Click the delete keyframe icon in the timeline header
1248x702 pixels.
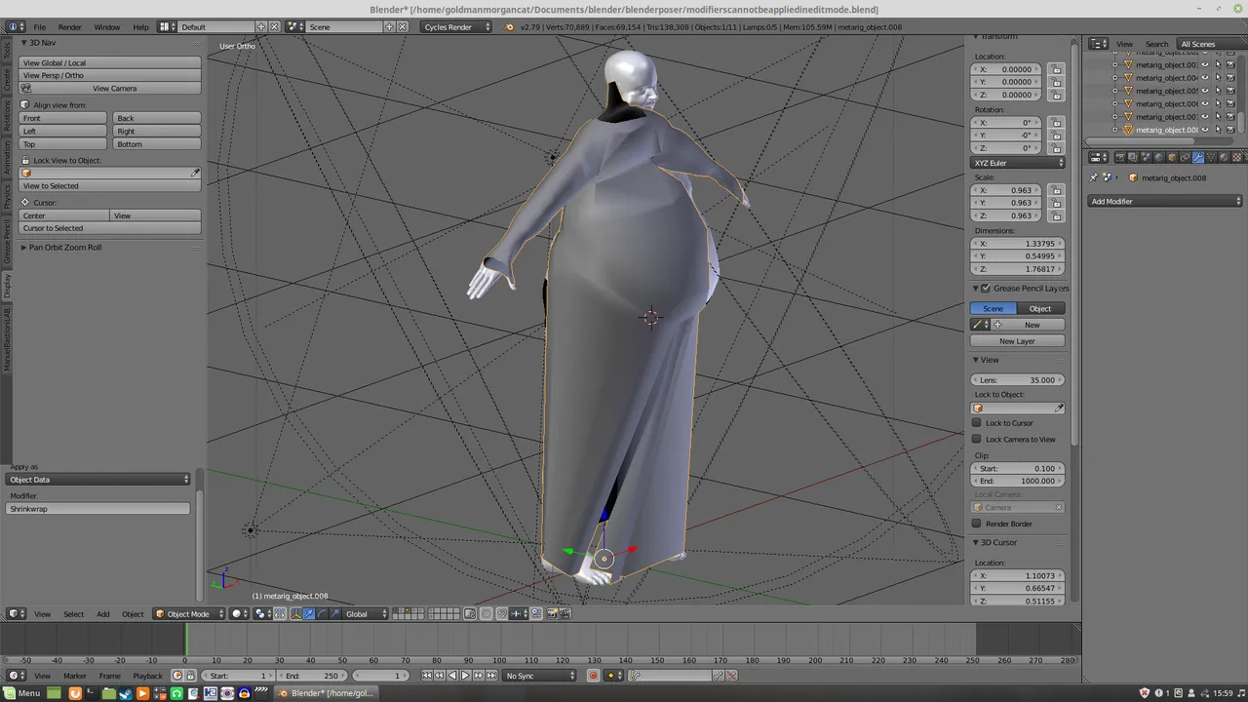pos(731,675)
